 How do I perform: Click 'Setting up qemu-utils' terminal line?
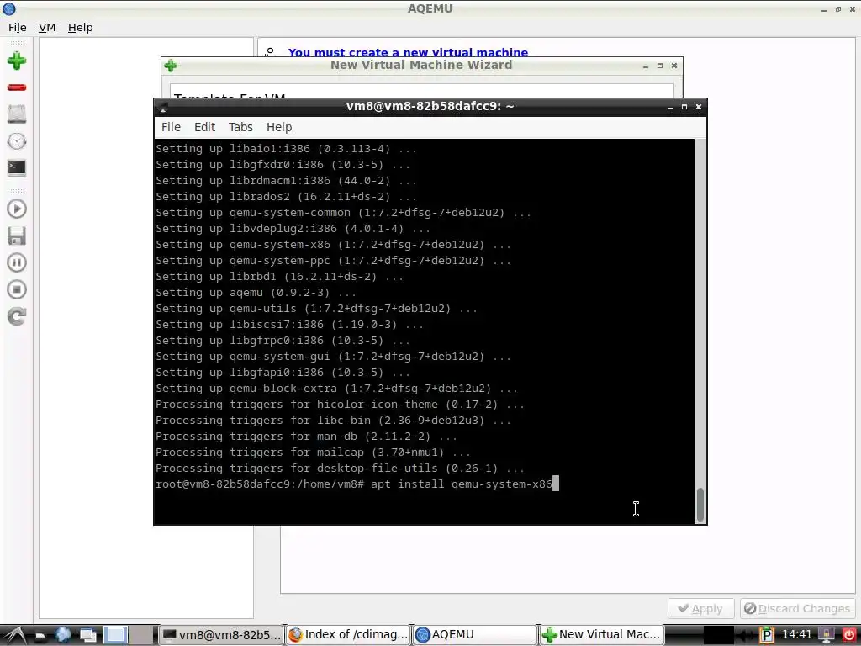tap(316, 309)
